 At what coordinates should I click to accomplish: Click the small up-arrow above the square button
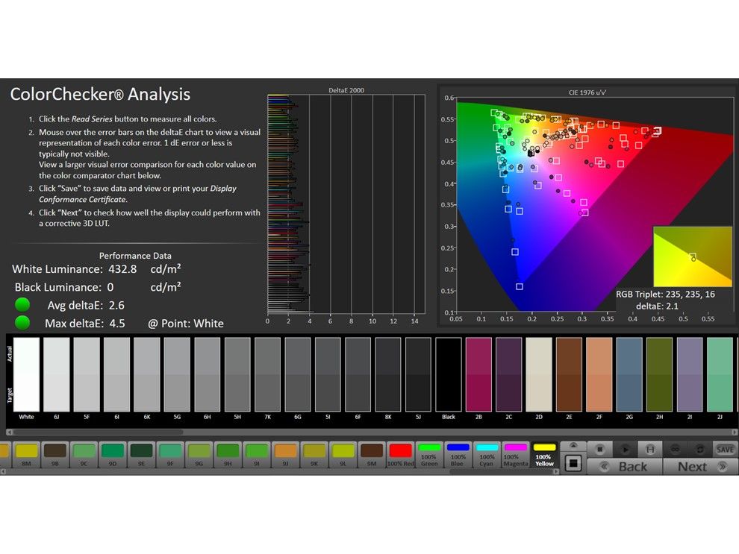573,446
